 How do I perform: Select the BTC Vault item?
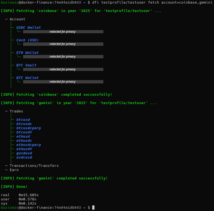click(26, 65)
